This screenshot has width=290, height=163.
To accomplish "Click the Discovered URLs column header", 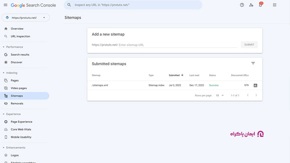I will tap(240, 75).
